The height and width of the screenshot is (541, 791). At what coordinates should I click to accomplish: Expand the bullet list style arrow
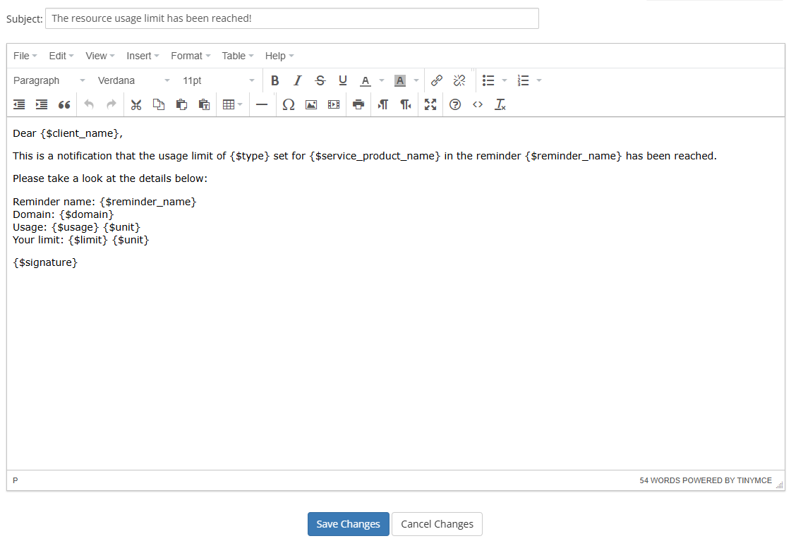pyautogui.click(x=505, y=80)
